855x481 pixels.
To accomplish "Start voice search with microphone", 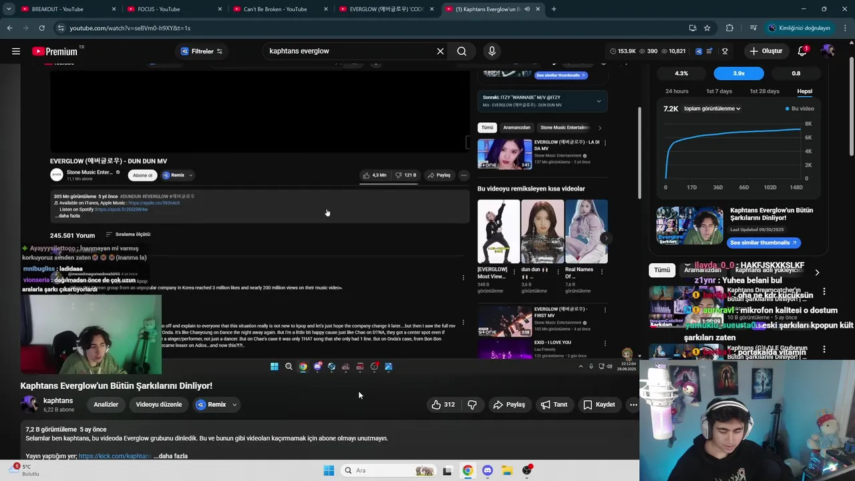I will tap(492, 51).
